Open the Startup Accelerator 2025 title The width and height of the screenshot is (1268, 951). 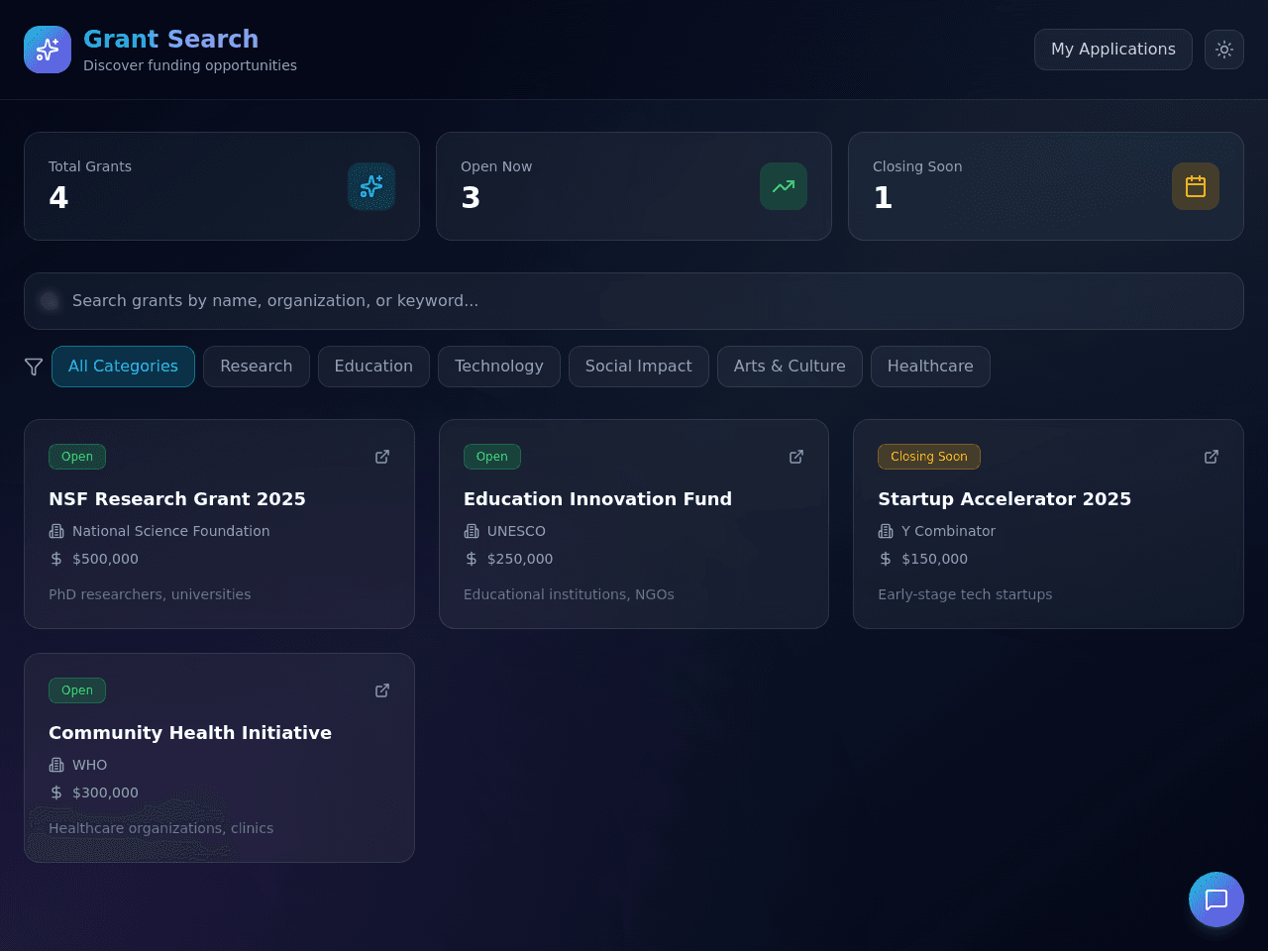point(1004,499)
